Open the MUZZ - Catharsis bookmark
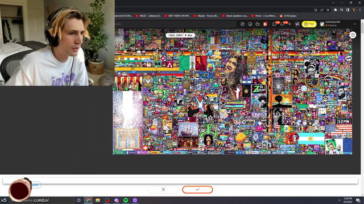364x204 pixels. (148, 16)
